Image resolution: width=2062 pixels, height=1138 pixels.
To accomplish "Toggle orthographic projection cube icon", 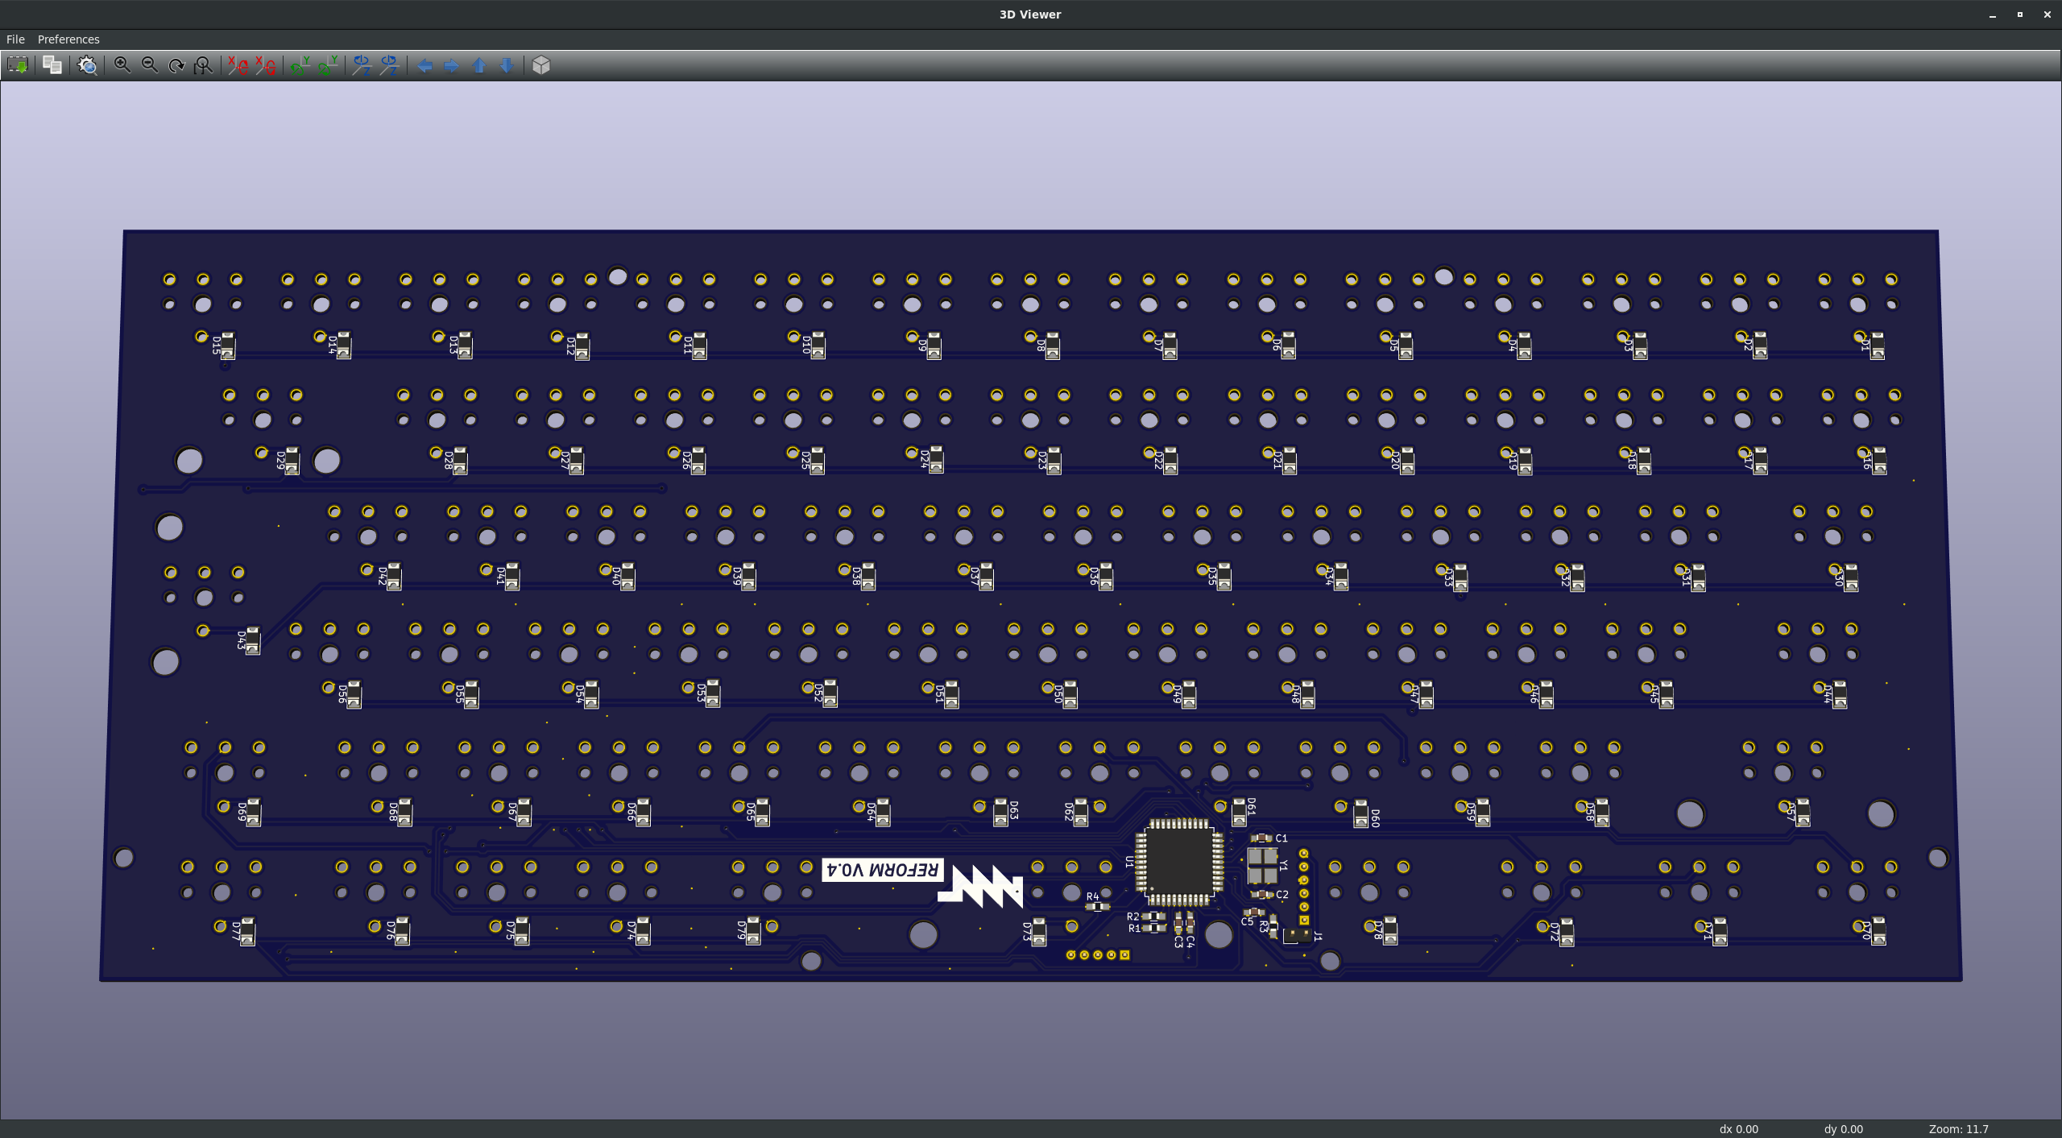I will pos(541,65).
